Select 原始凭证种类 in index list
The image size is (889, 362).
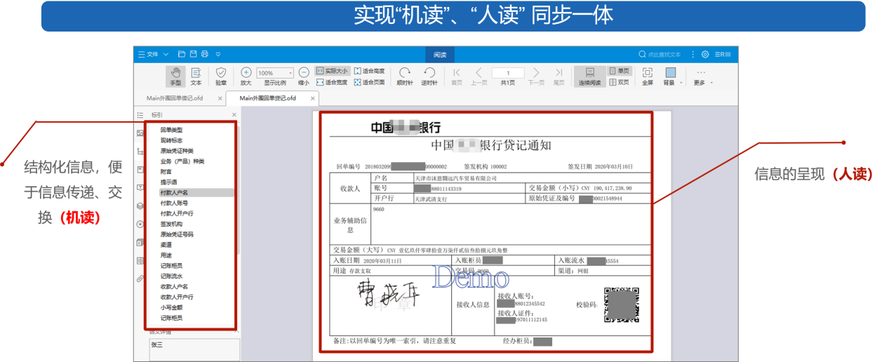177,151
